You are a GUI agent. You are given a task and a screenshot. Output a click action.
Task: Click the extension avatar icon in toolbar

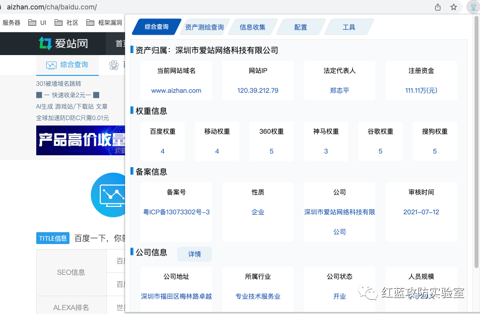[x=473, y=7]
